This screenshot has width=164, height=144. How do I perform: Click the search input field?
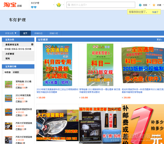[101, 5]
